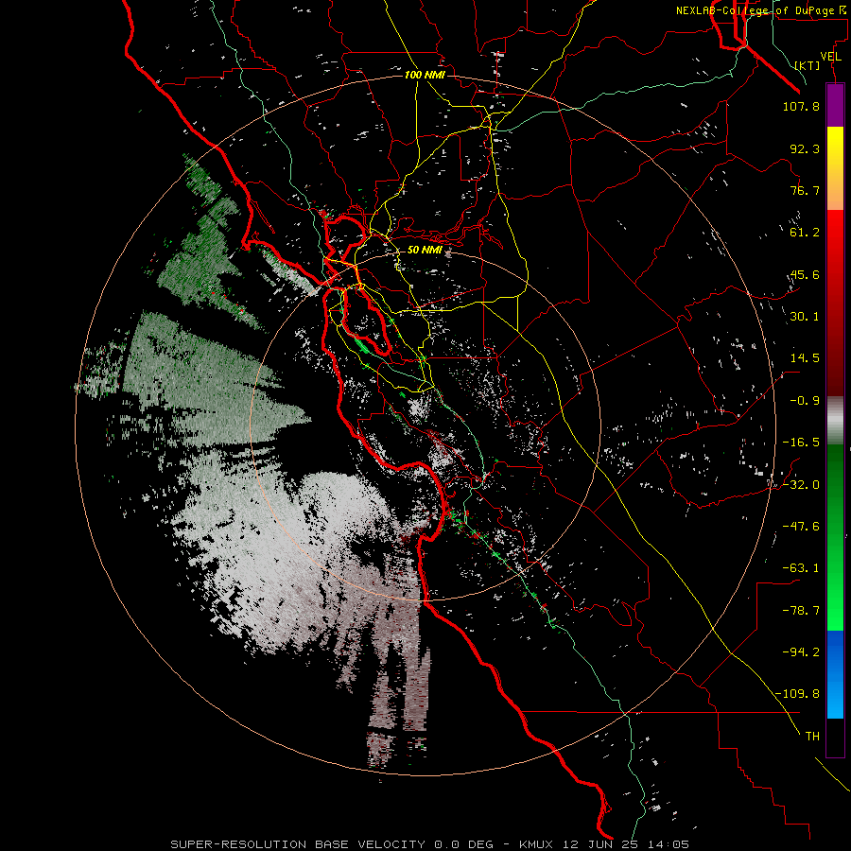Image resolution: width=851 pixels, height=851 pixels.
Task: Click the VEL legend title
Action: click(x=830, y=57)
